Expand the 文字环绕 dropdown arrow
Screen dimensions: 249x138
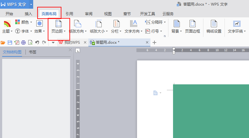click(x=245, y=31)
